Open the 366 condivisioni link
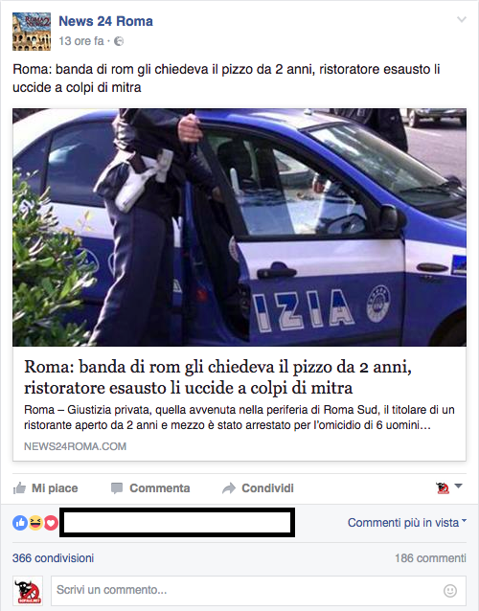 [x=53, y=558]
